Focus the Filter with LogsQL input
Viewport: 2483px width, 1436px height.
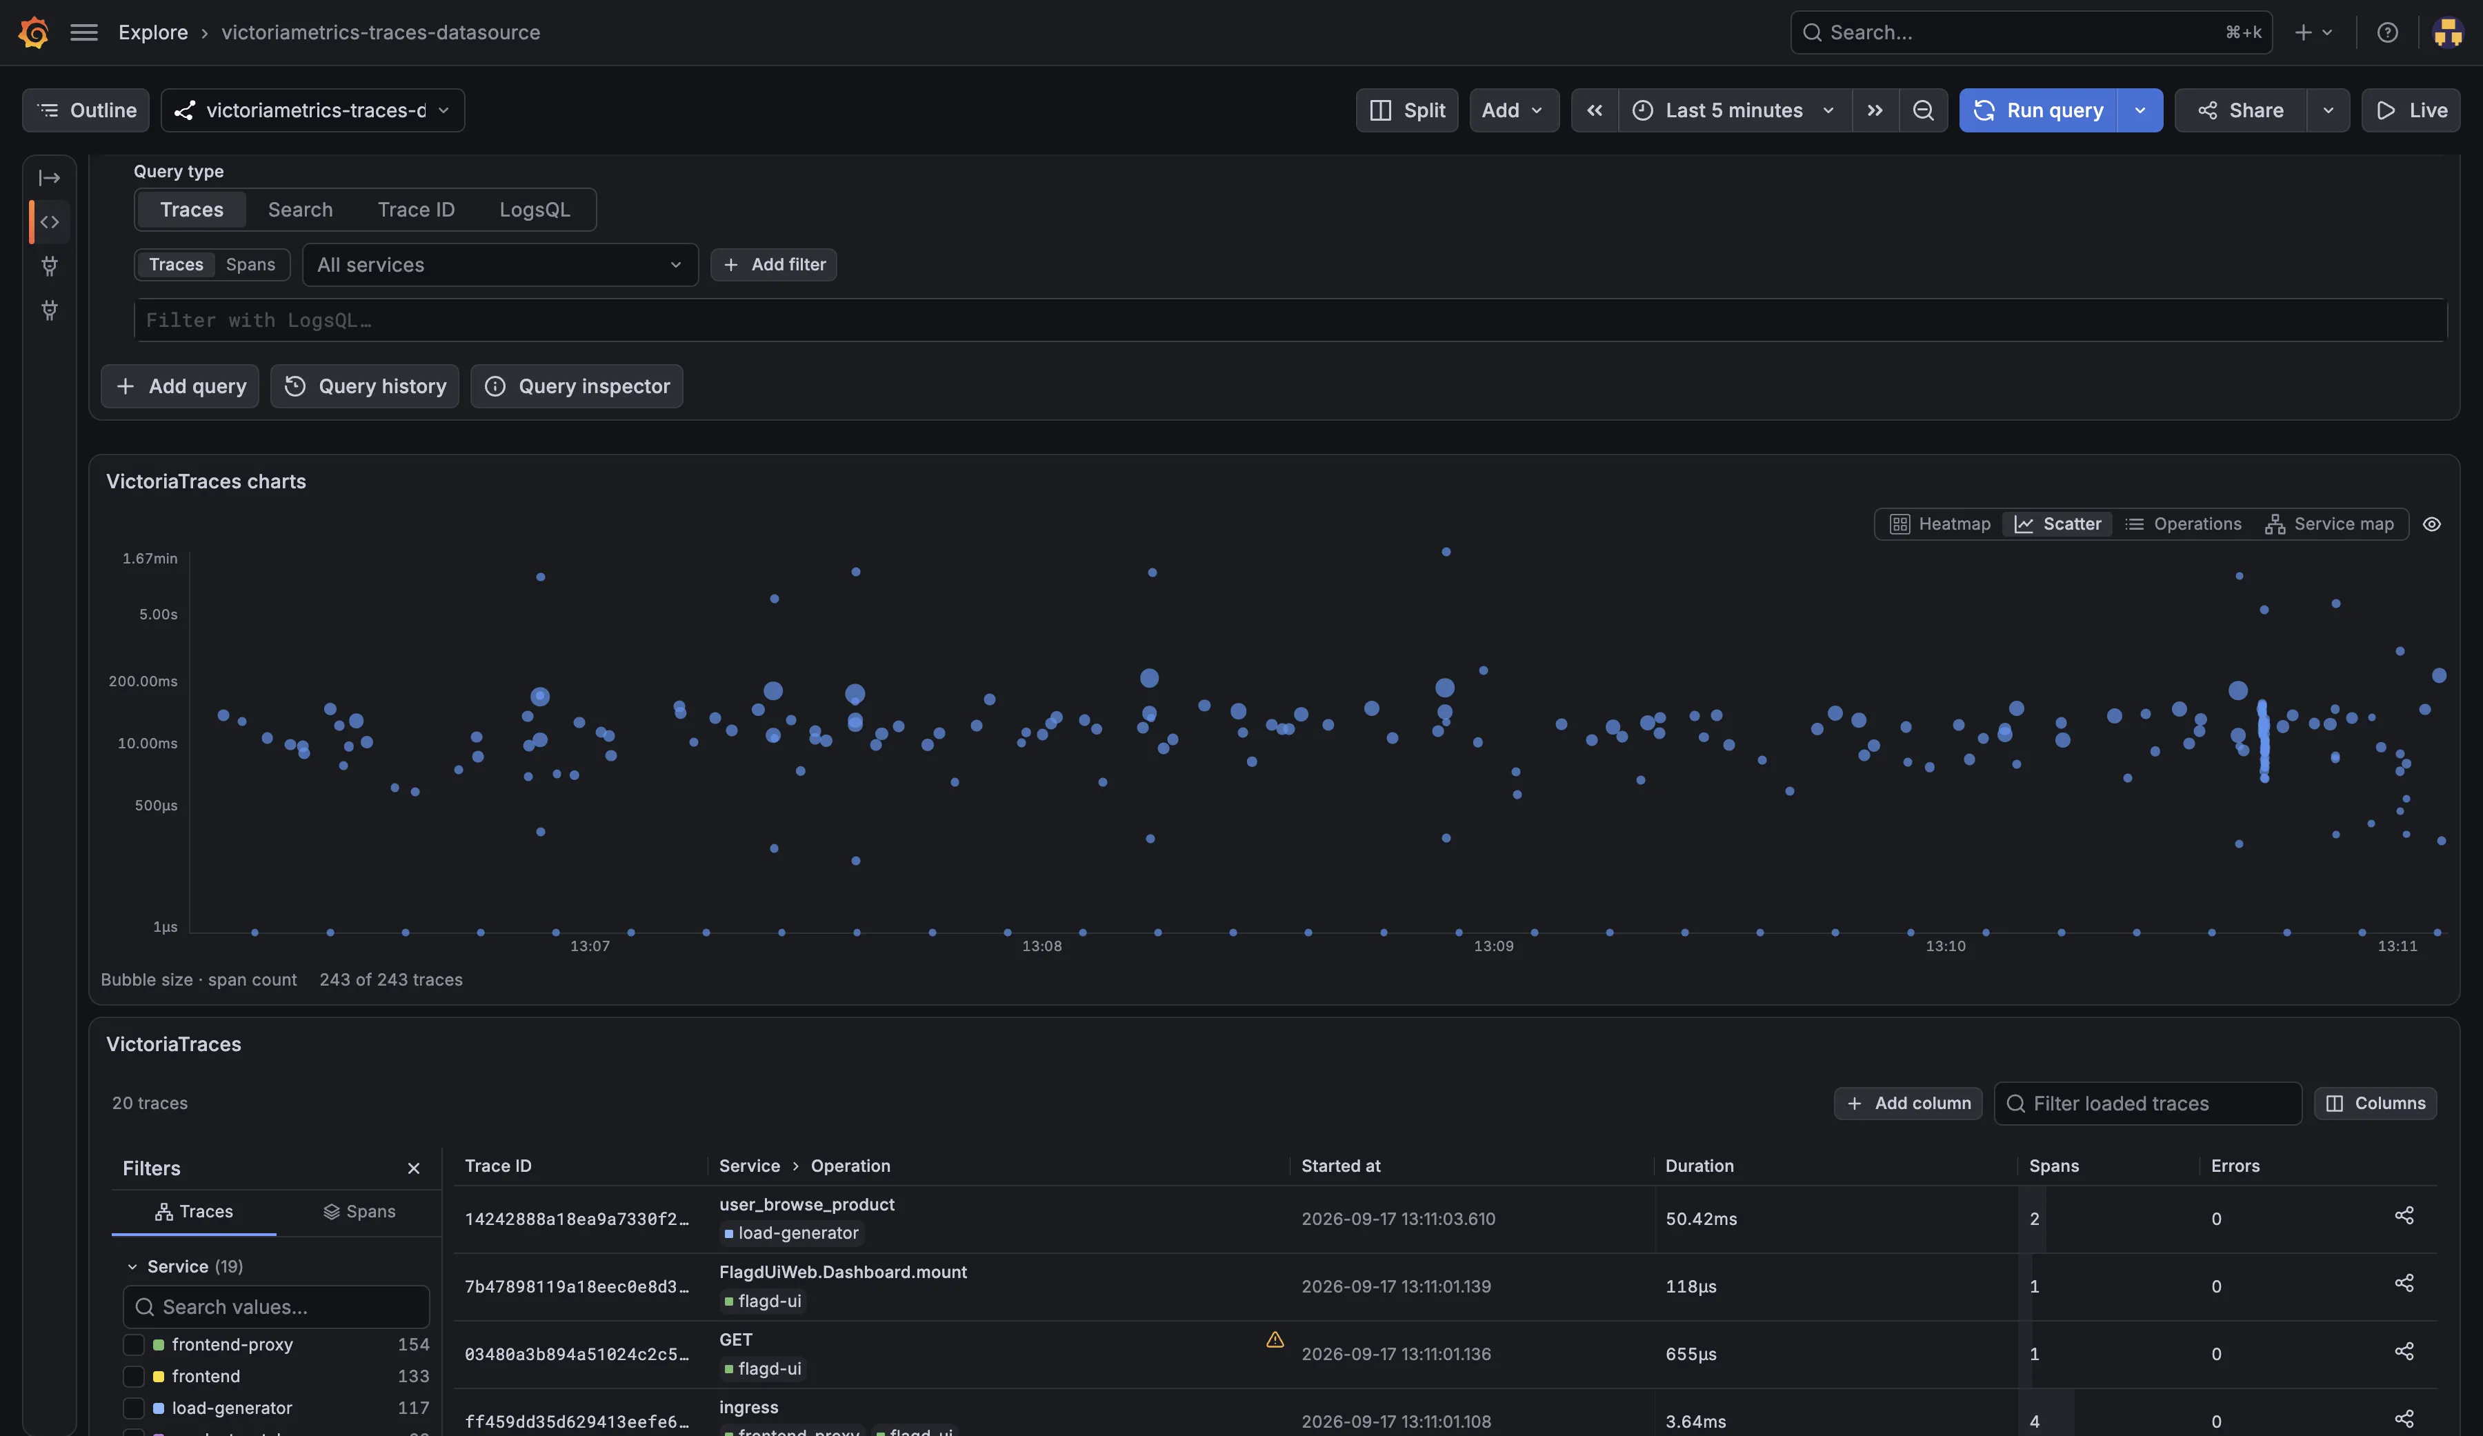point(1290,320)
